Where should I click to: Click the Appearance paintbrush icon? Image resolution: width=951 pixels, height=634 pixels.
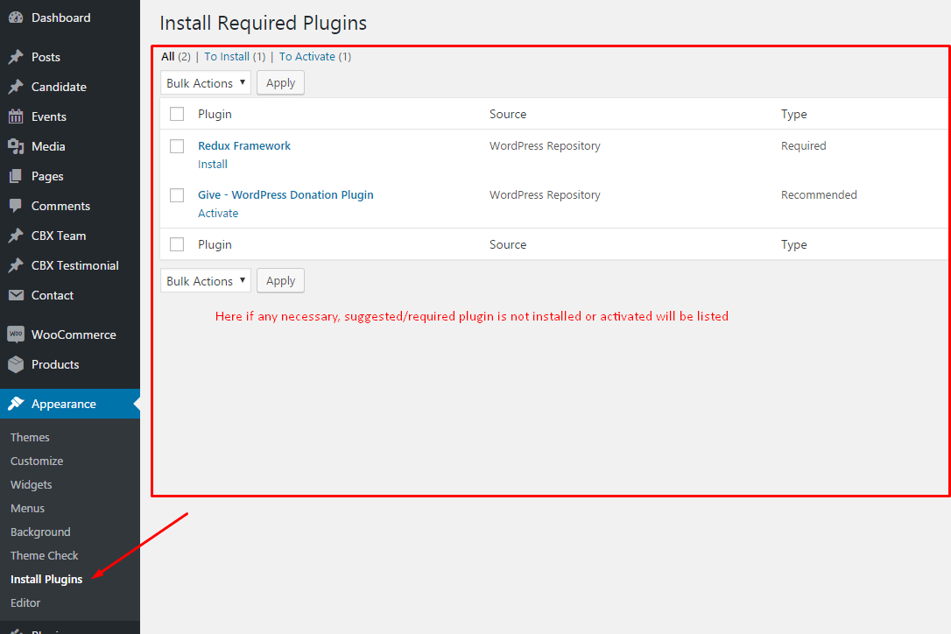coord(16,404)
